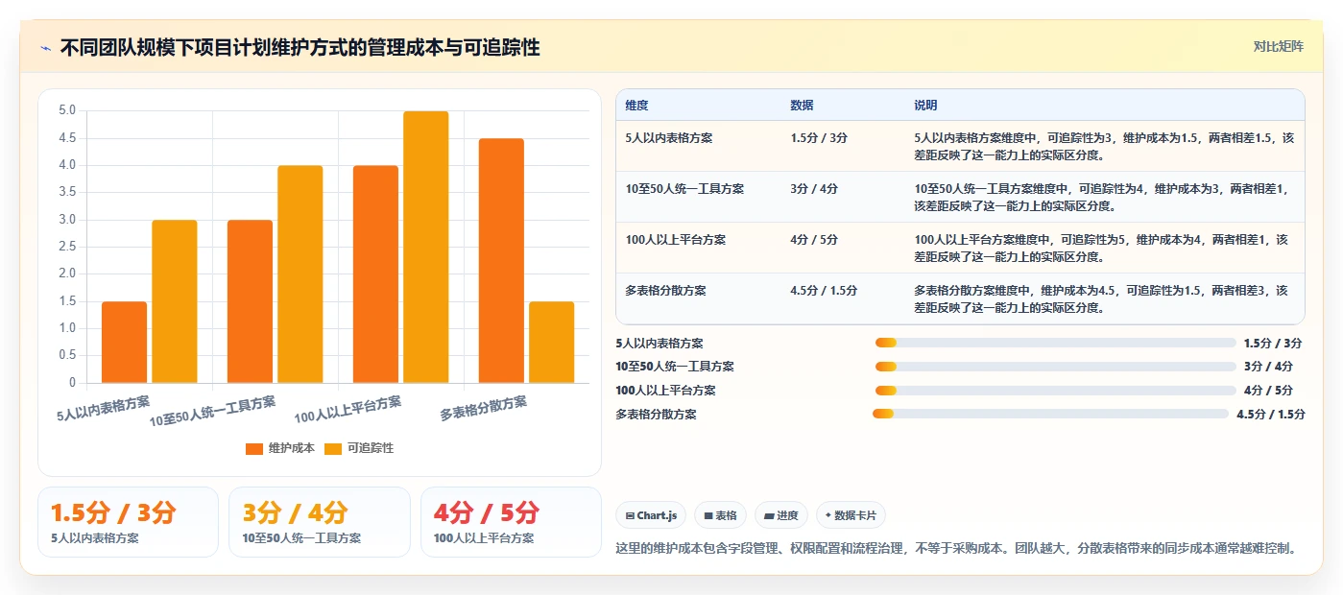Click the 10至50人统一工具方案 x-axis label

212,412
